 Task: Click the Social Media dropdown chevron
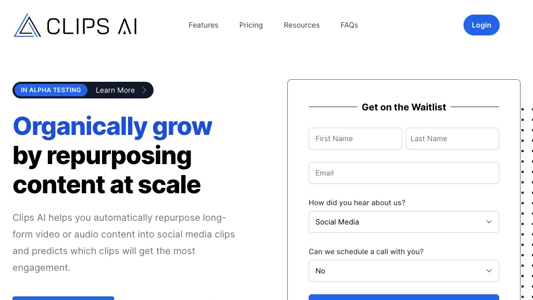pyautogui.click(x=489, y=222)
